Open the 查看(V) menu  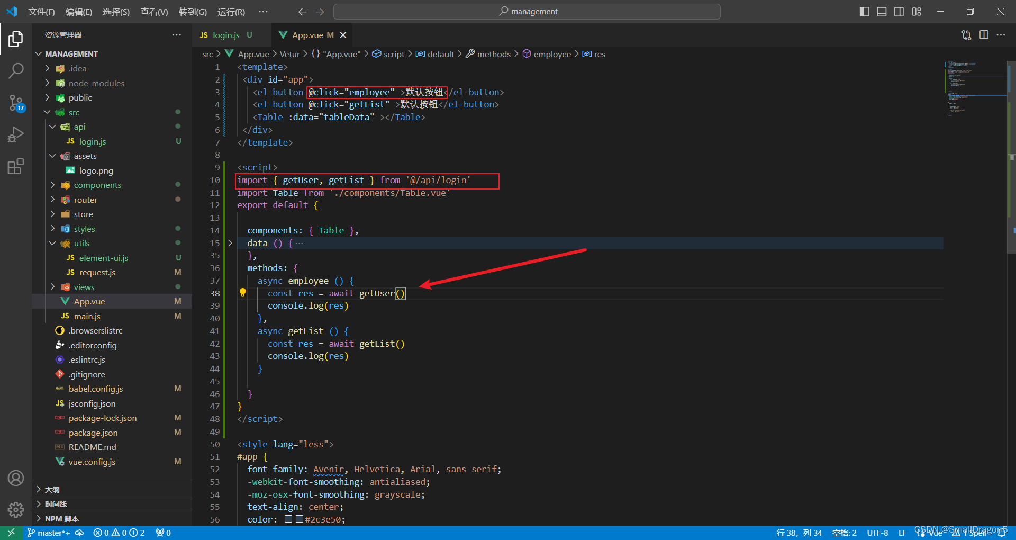click(153, 12)
